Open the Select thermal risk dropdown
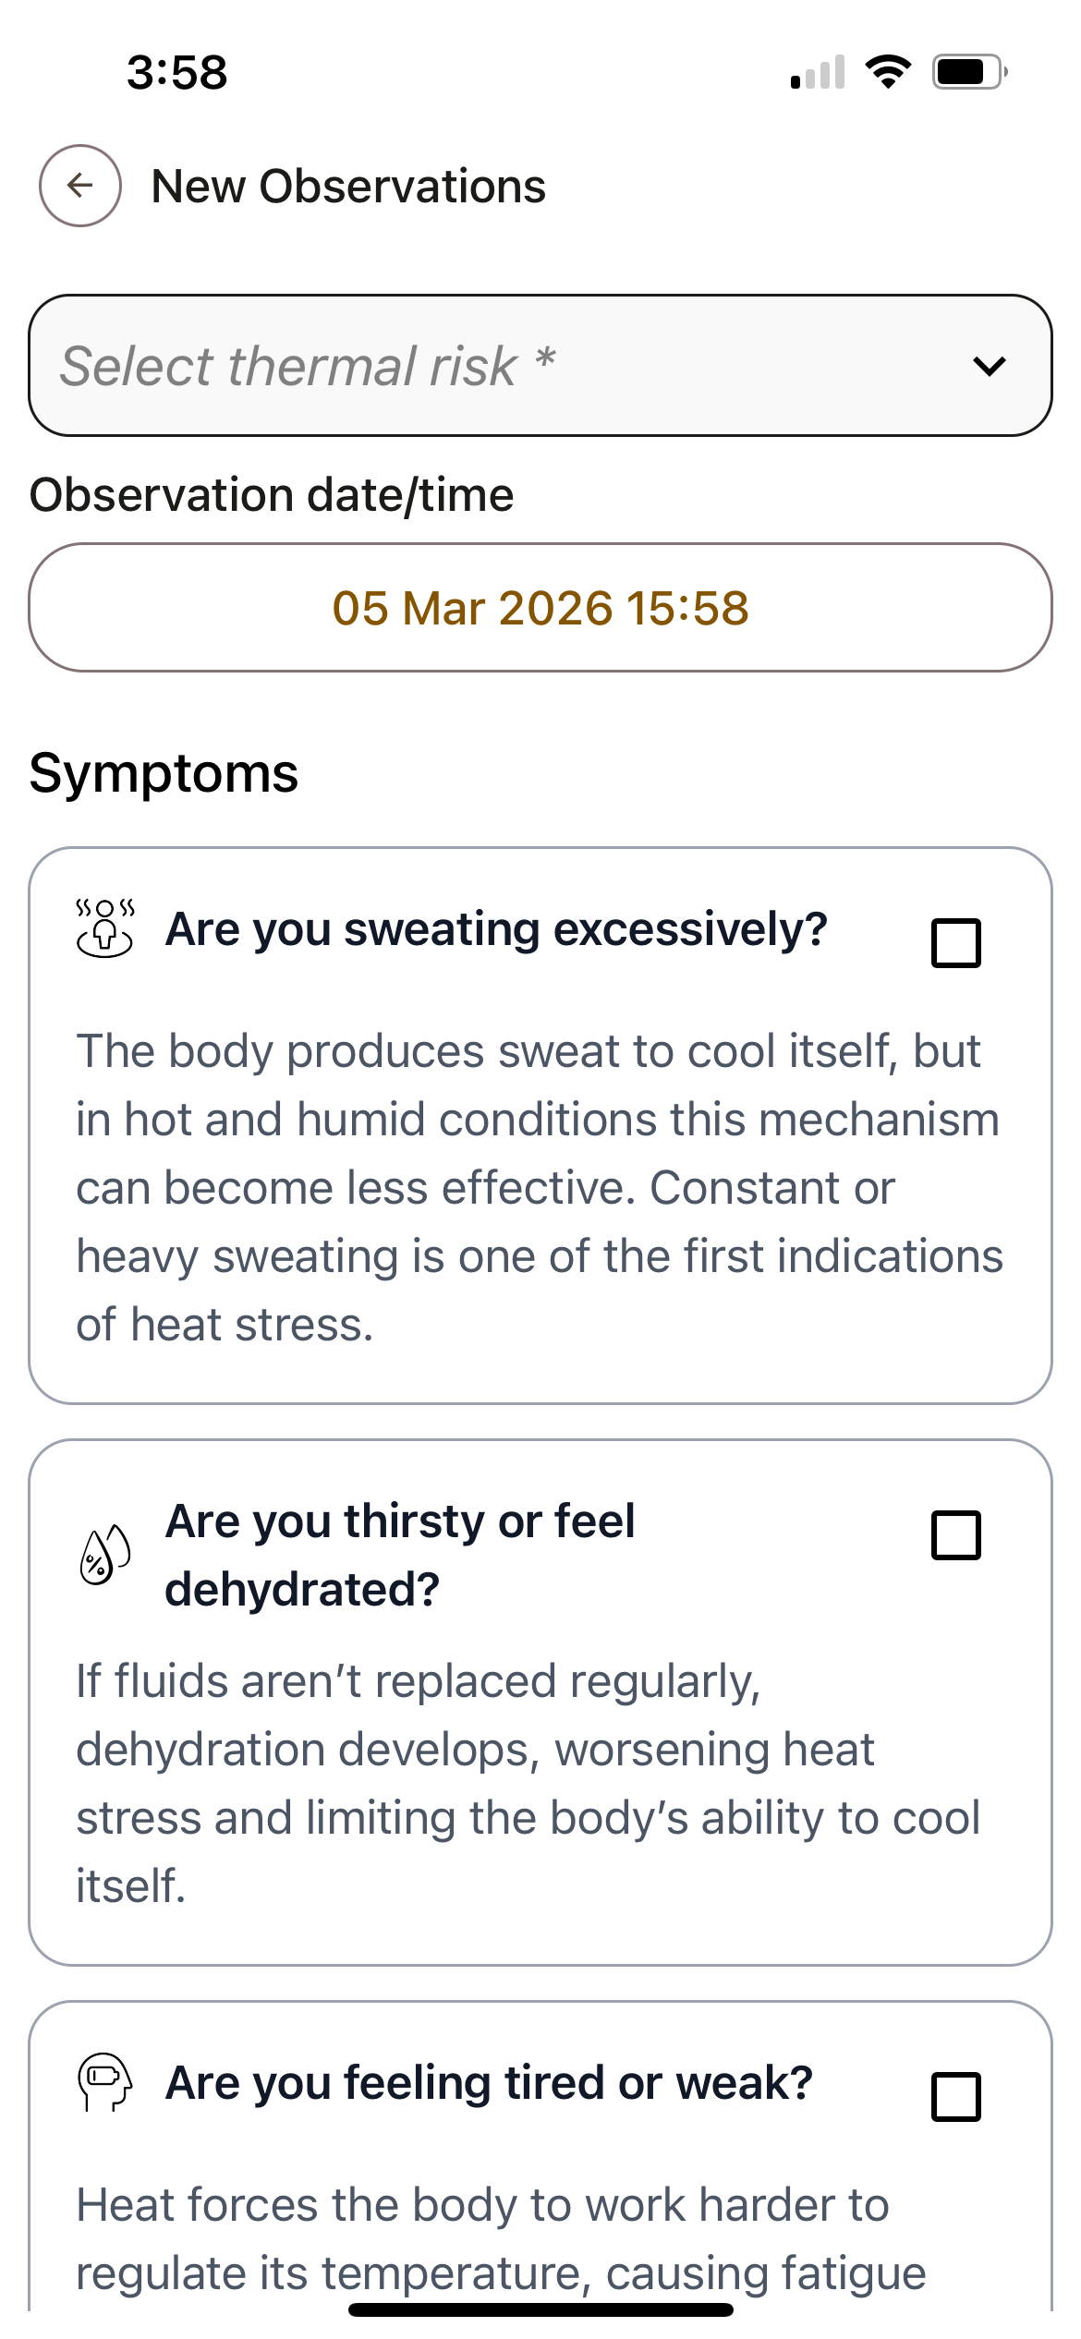This screenshot has height=2339, width=1081. pos(499,366)
